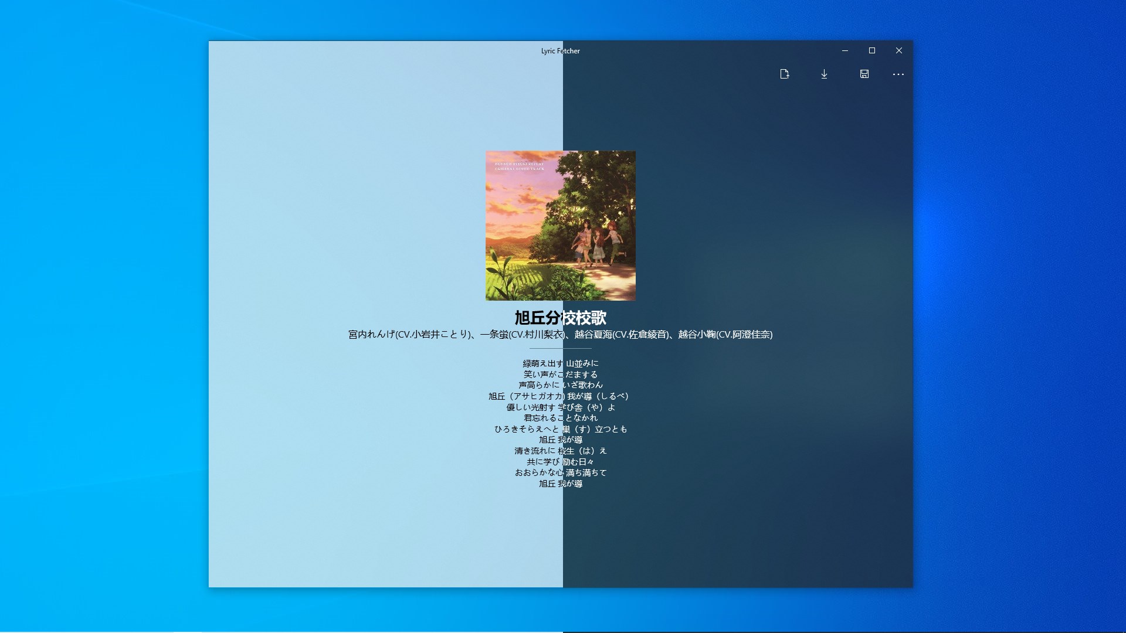Click the lyric line 優しい光射す 学び舎よ
This screenshot has width=1126, height=633.
pyautogui.click(x=560, y=407)
